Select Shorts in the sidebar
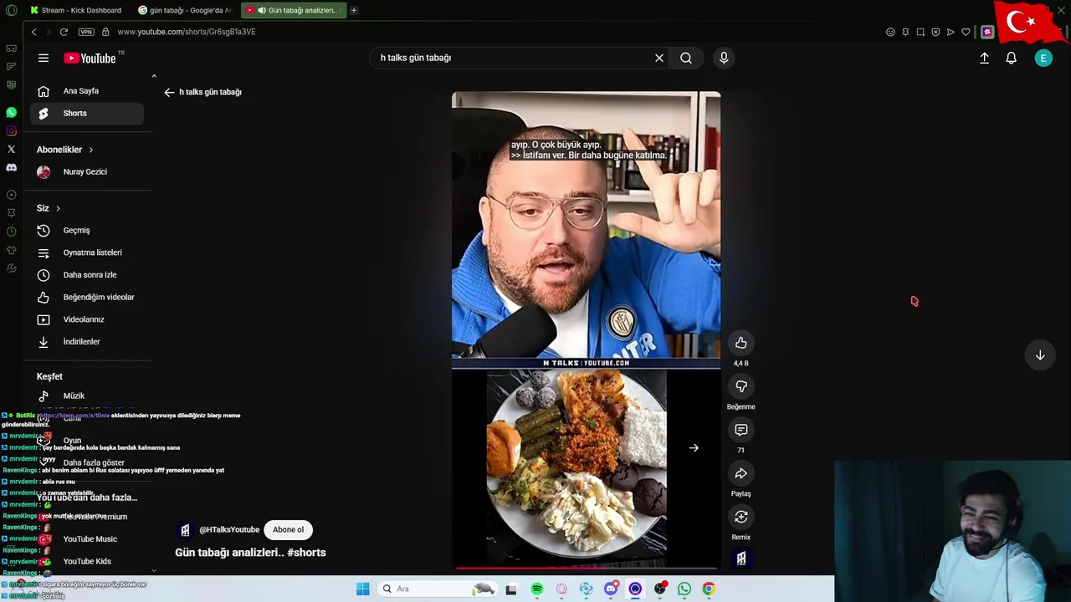The height and width of the screenshot is (602, 1071). 87,113
